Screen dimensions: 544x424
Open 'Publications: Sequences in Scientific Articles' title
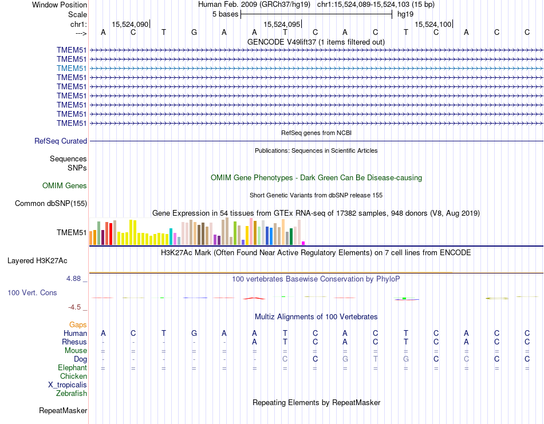[316, 150]
